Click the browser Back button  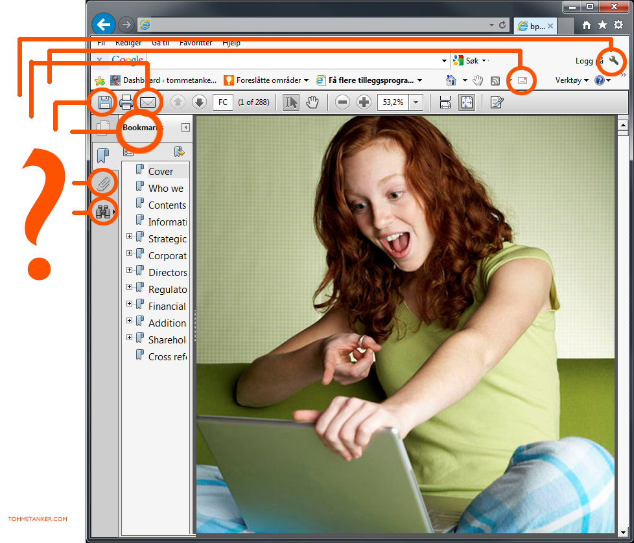coord(104,25)
